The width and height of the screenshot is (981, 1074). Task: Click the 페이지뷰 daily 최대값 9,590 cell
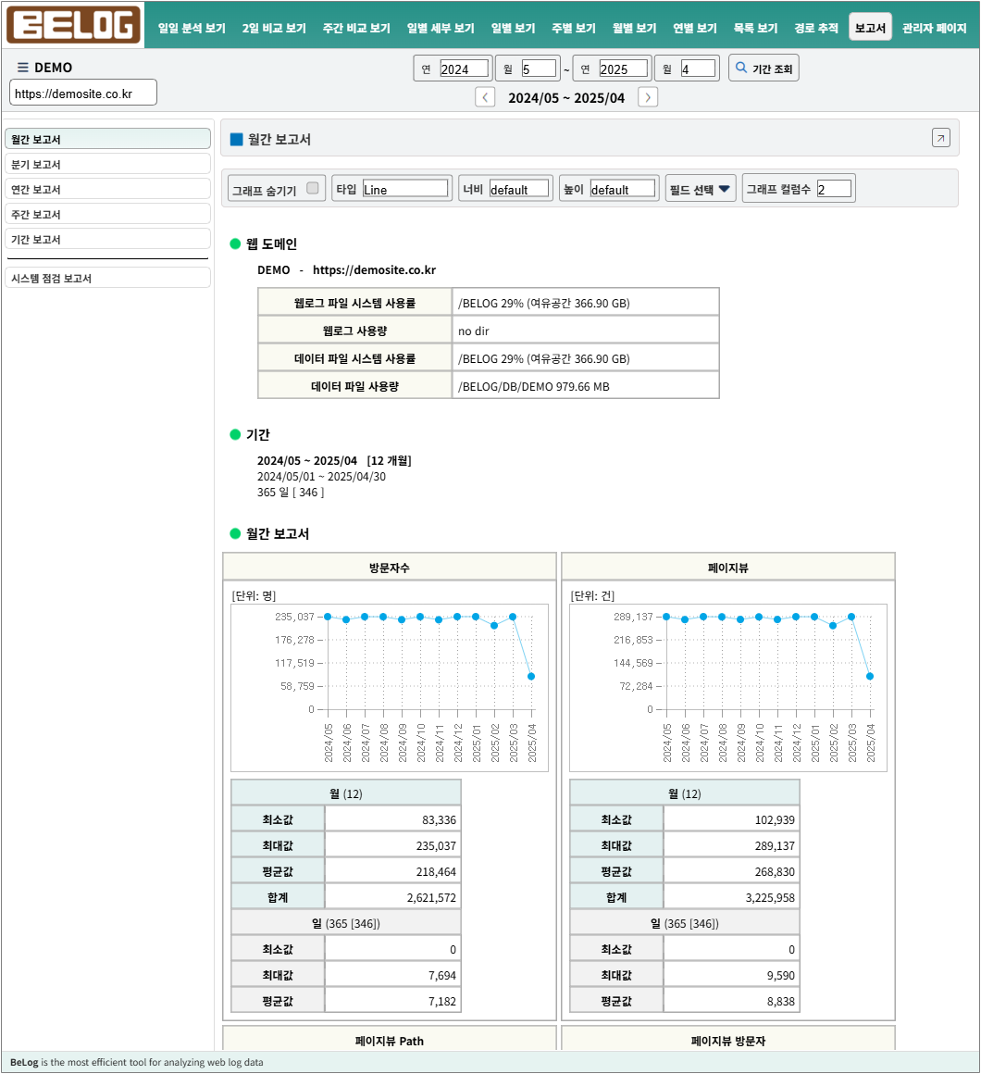coord(732,975)
